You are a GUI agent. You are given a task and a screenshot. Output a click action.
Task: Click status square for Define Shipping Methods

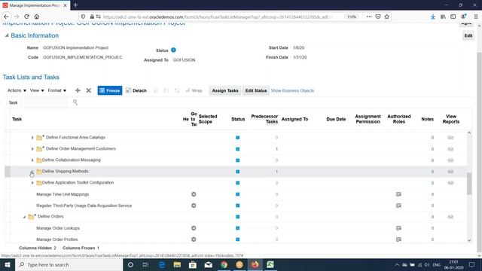[x=238, y=172]
